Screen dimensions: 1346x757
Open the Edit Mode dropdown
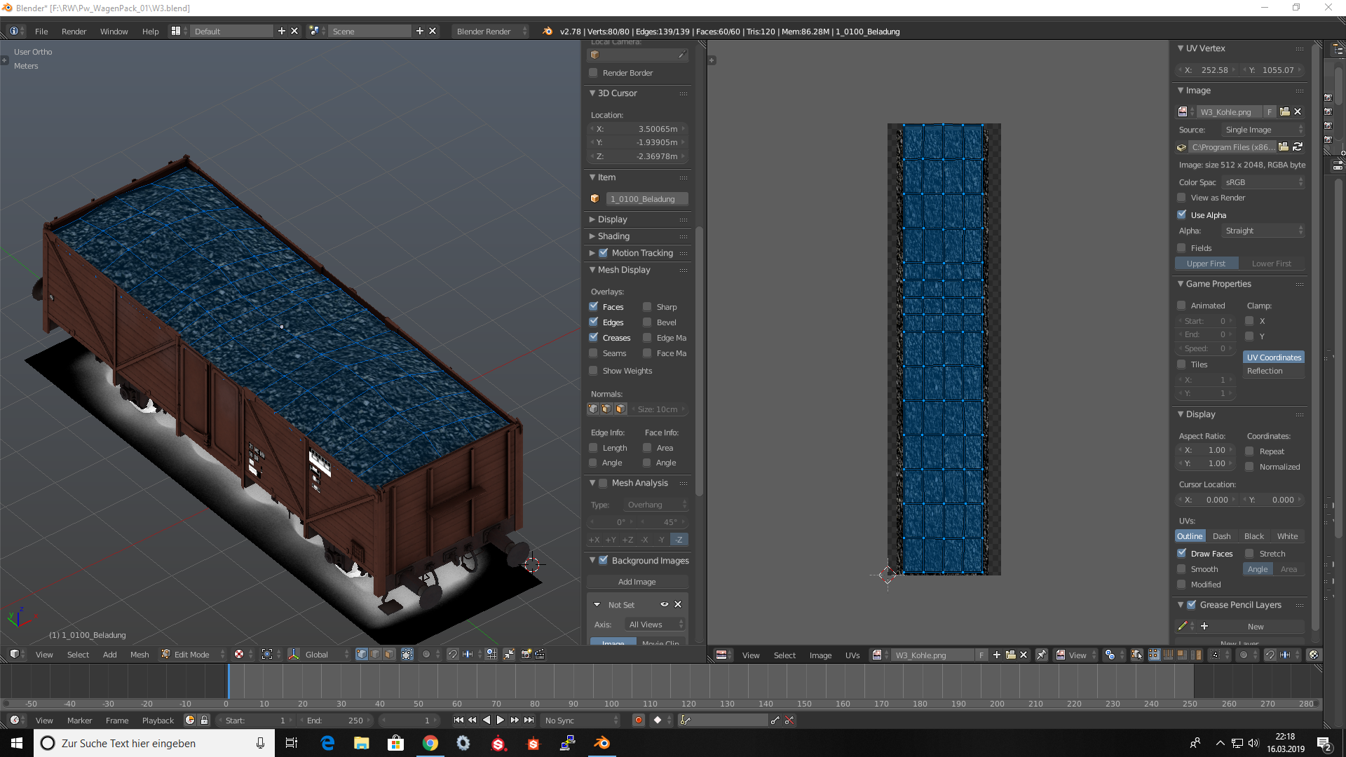point(193,654)
